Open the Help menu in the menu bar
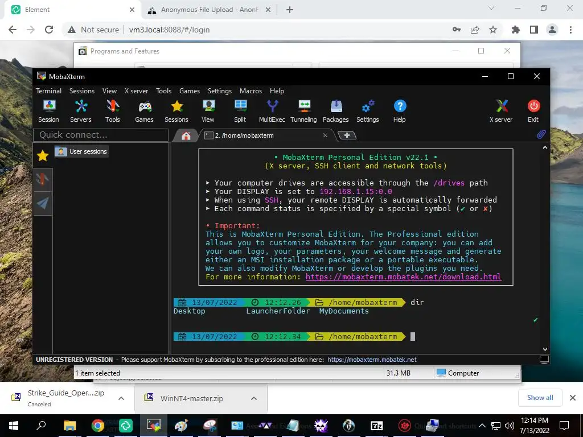583x437 pixels. [277, 91]
